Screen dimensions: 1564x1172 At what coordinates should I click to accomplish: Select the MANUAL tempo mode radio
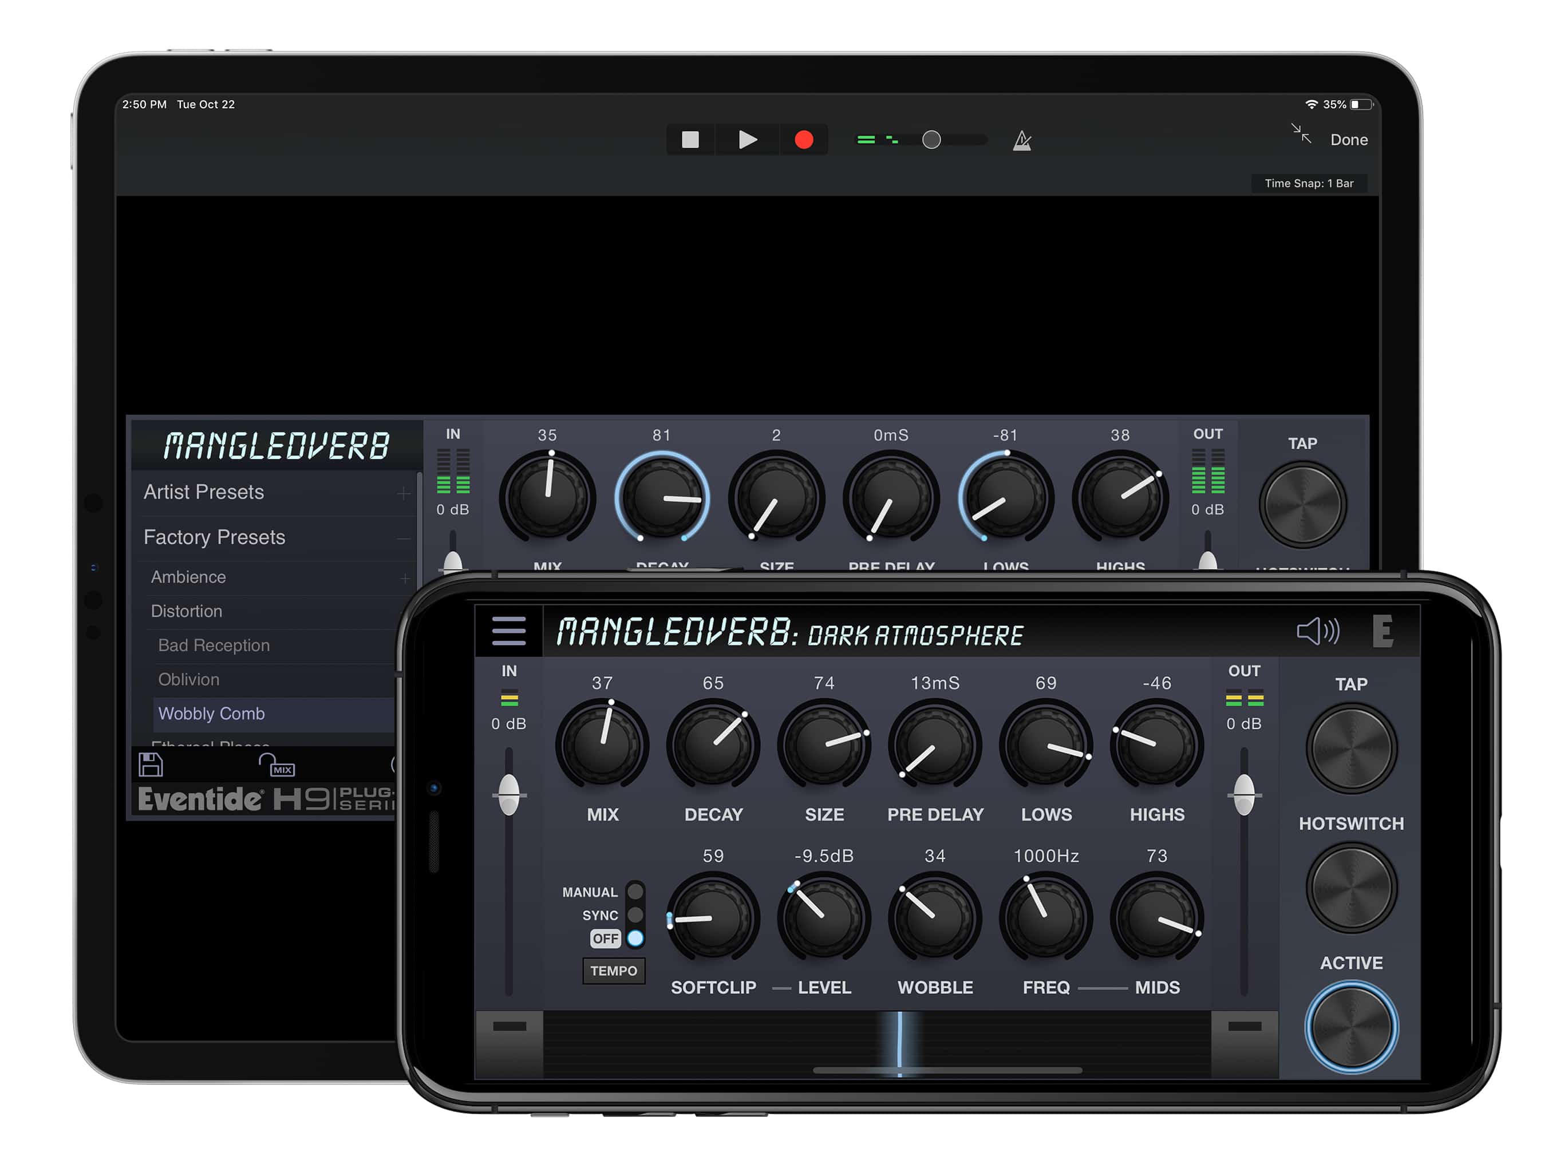point(635,892)
